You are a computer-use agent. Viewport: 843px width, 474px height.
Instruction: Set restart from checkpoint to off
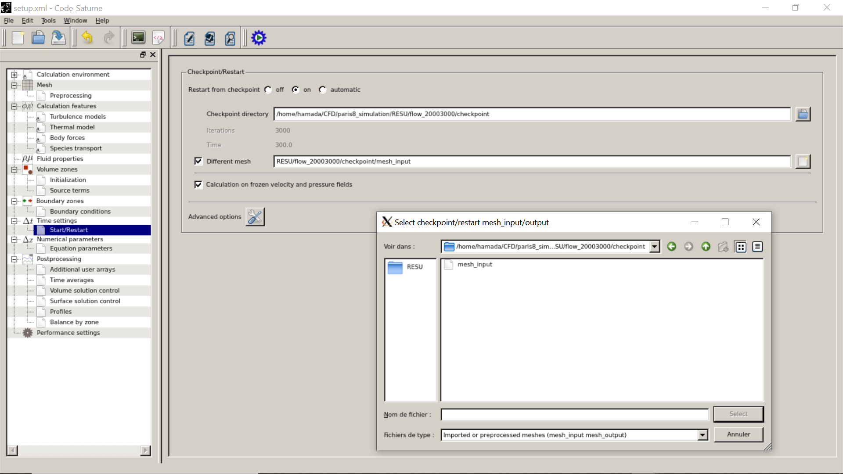tap(268, 90)
